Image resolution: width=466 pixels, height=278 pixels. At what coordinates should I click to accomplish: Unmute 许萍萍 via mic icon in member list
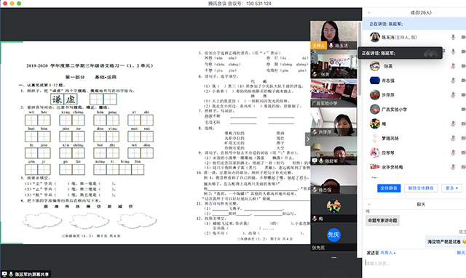453,95
